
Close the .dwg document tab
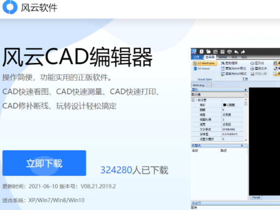click(208, 85)
